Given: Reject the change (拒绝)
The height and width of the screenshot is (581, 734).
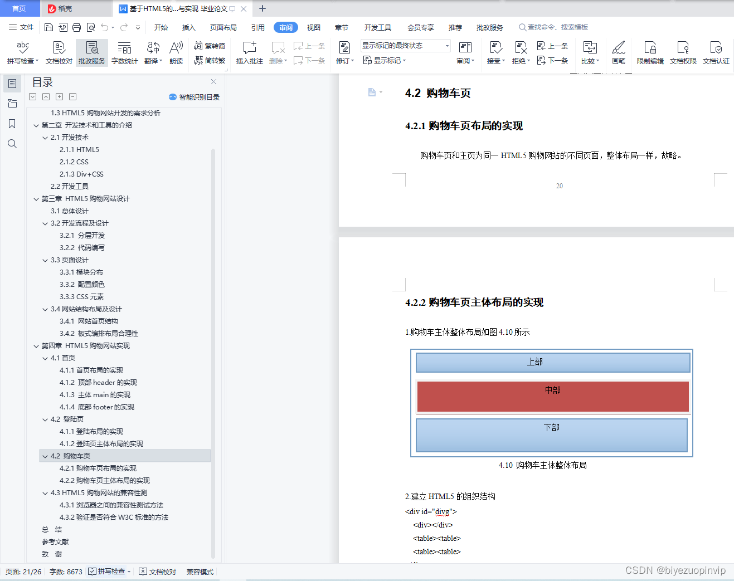Looking at the screenshot, I should [x=521, y=52].
